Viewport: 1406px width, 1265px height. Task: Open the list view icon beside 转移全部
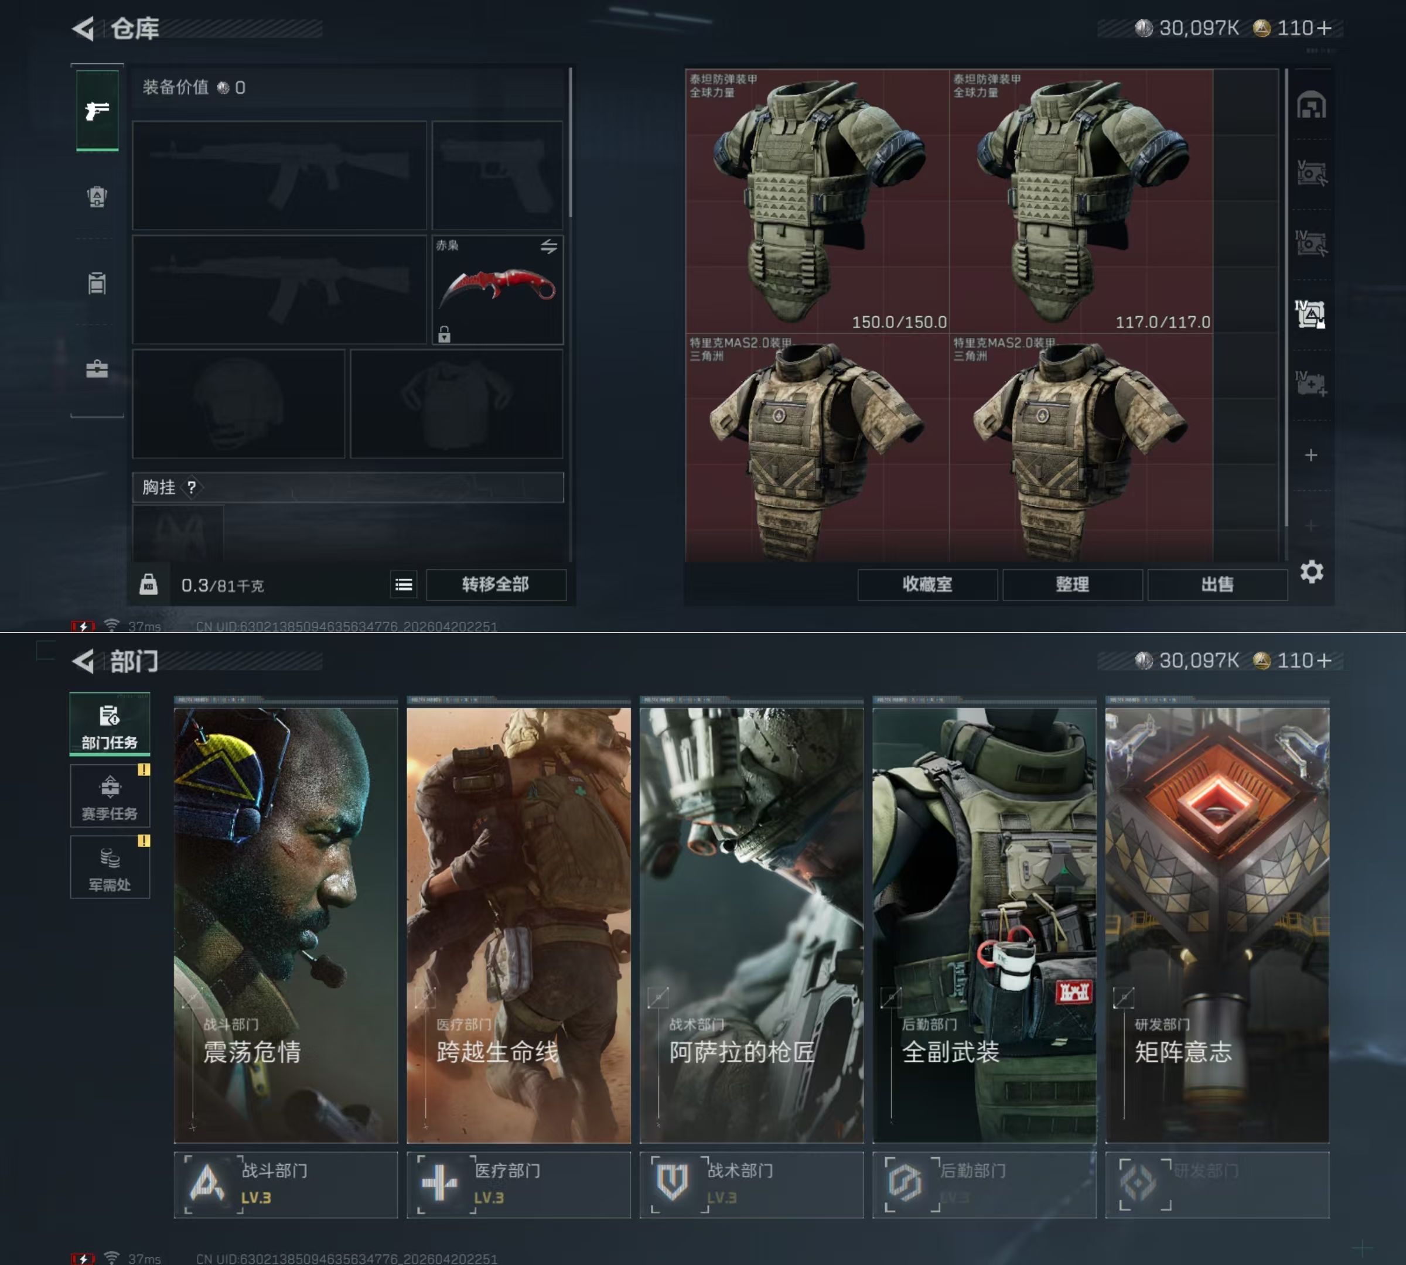(404, 584)
